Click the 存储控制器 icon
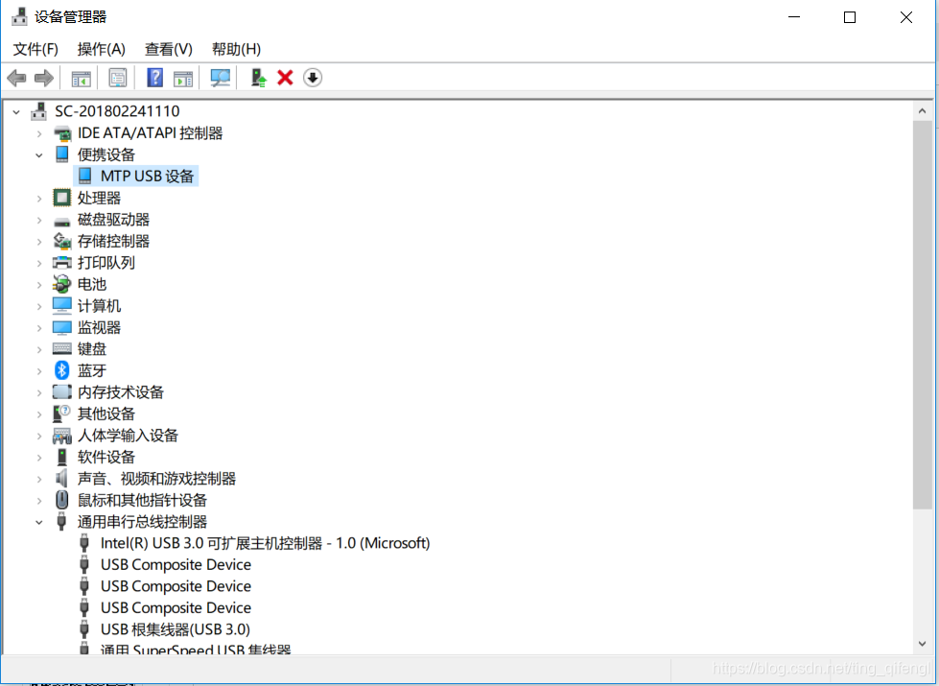This screenshot has height=686, width=939. (x=62, y=241)
